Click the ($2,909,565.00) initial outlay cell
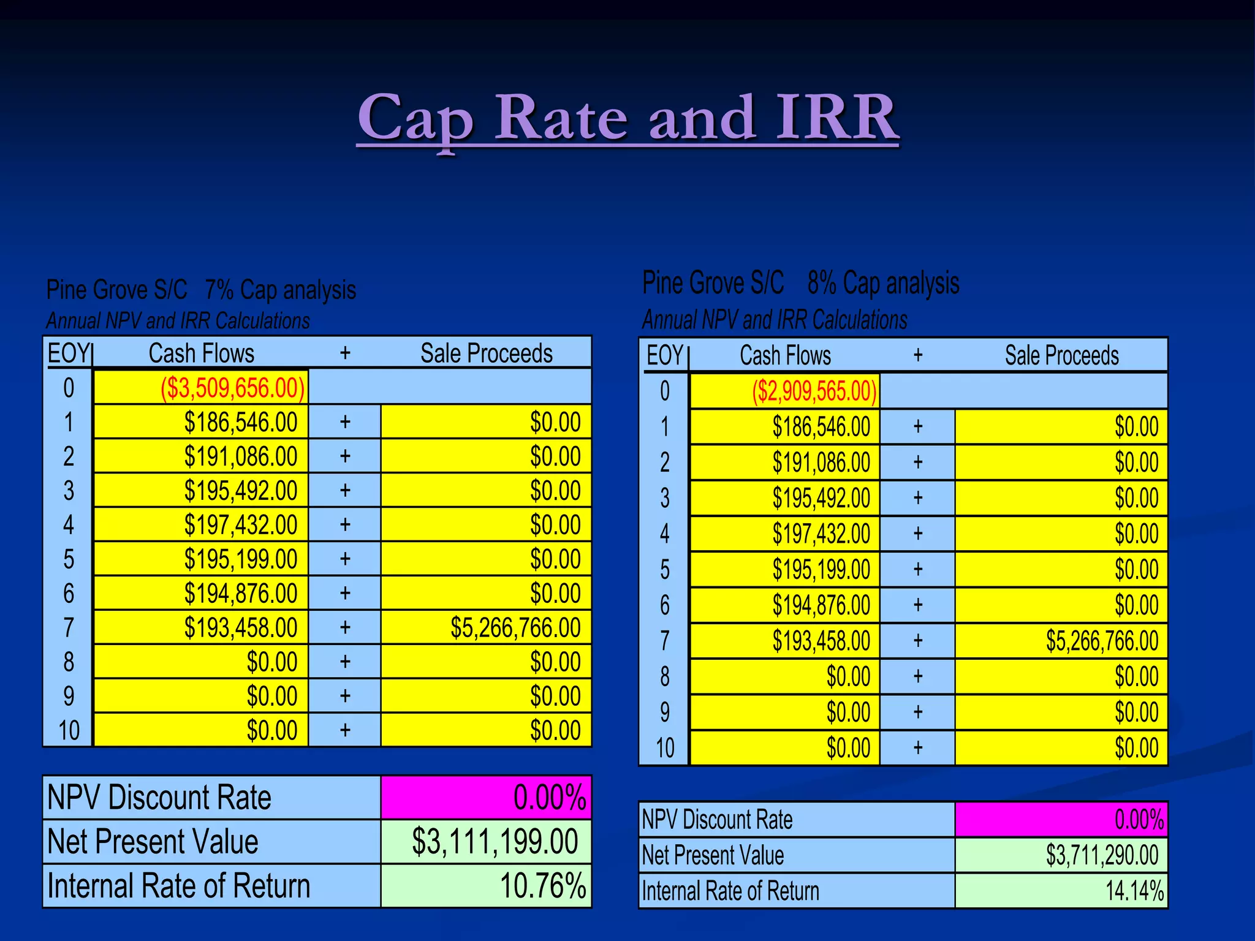The width and height of the screenshot is (1255, 941). (x=785, y=391)
